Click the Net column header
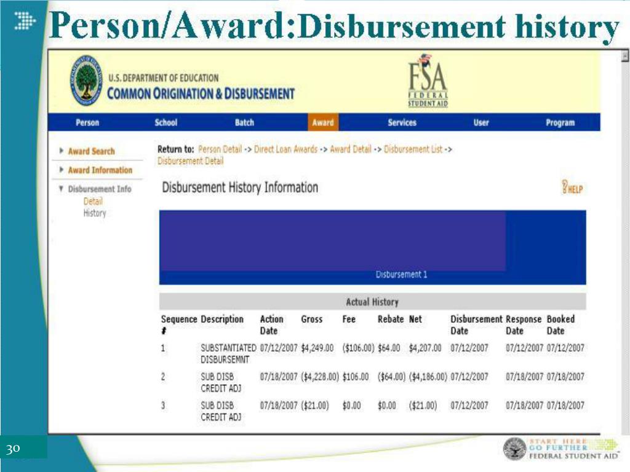Viewport: 630px width, 472px height. [x=415, y=319]
